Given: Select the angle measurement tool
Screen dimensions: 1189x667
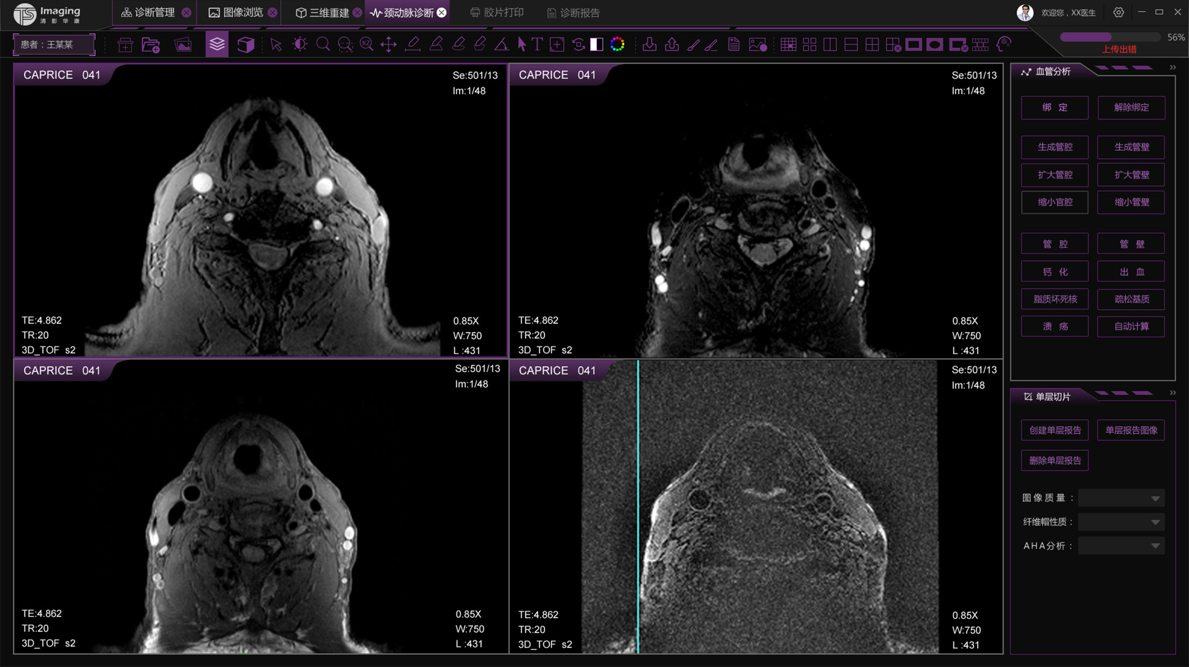Looking at the screenshot, I should [x=501, y=44].
